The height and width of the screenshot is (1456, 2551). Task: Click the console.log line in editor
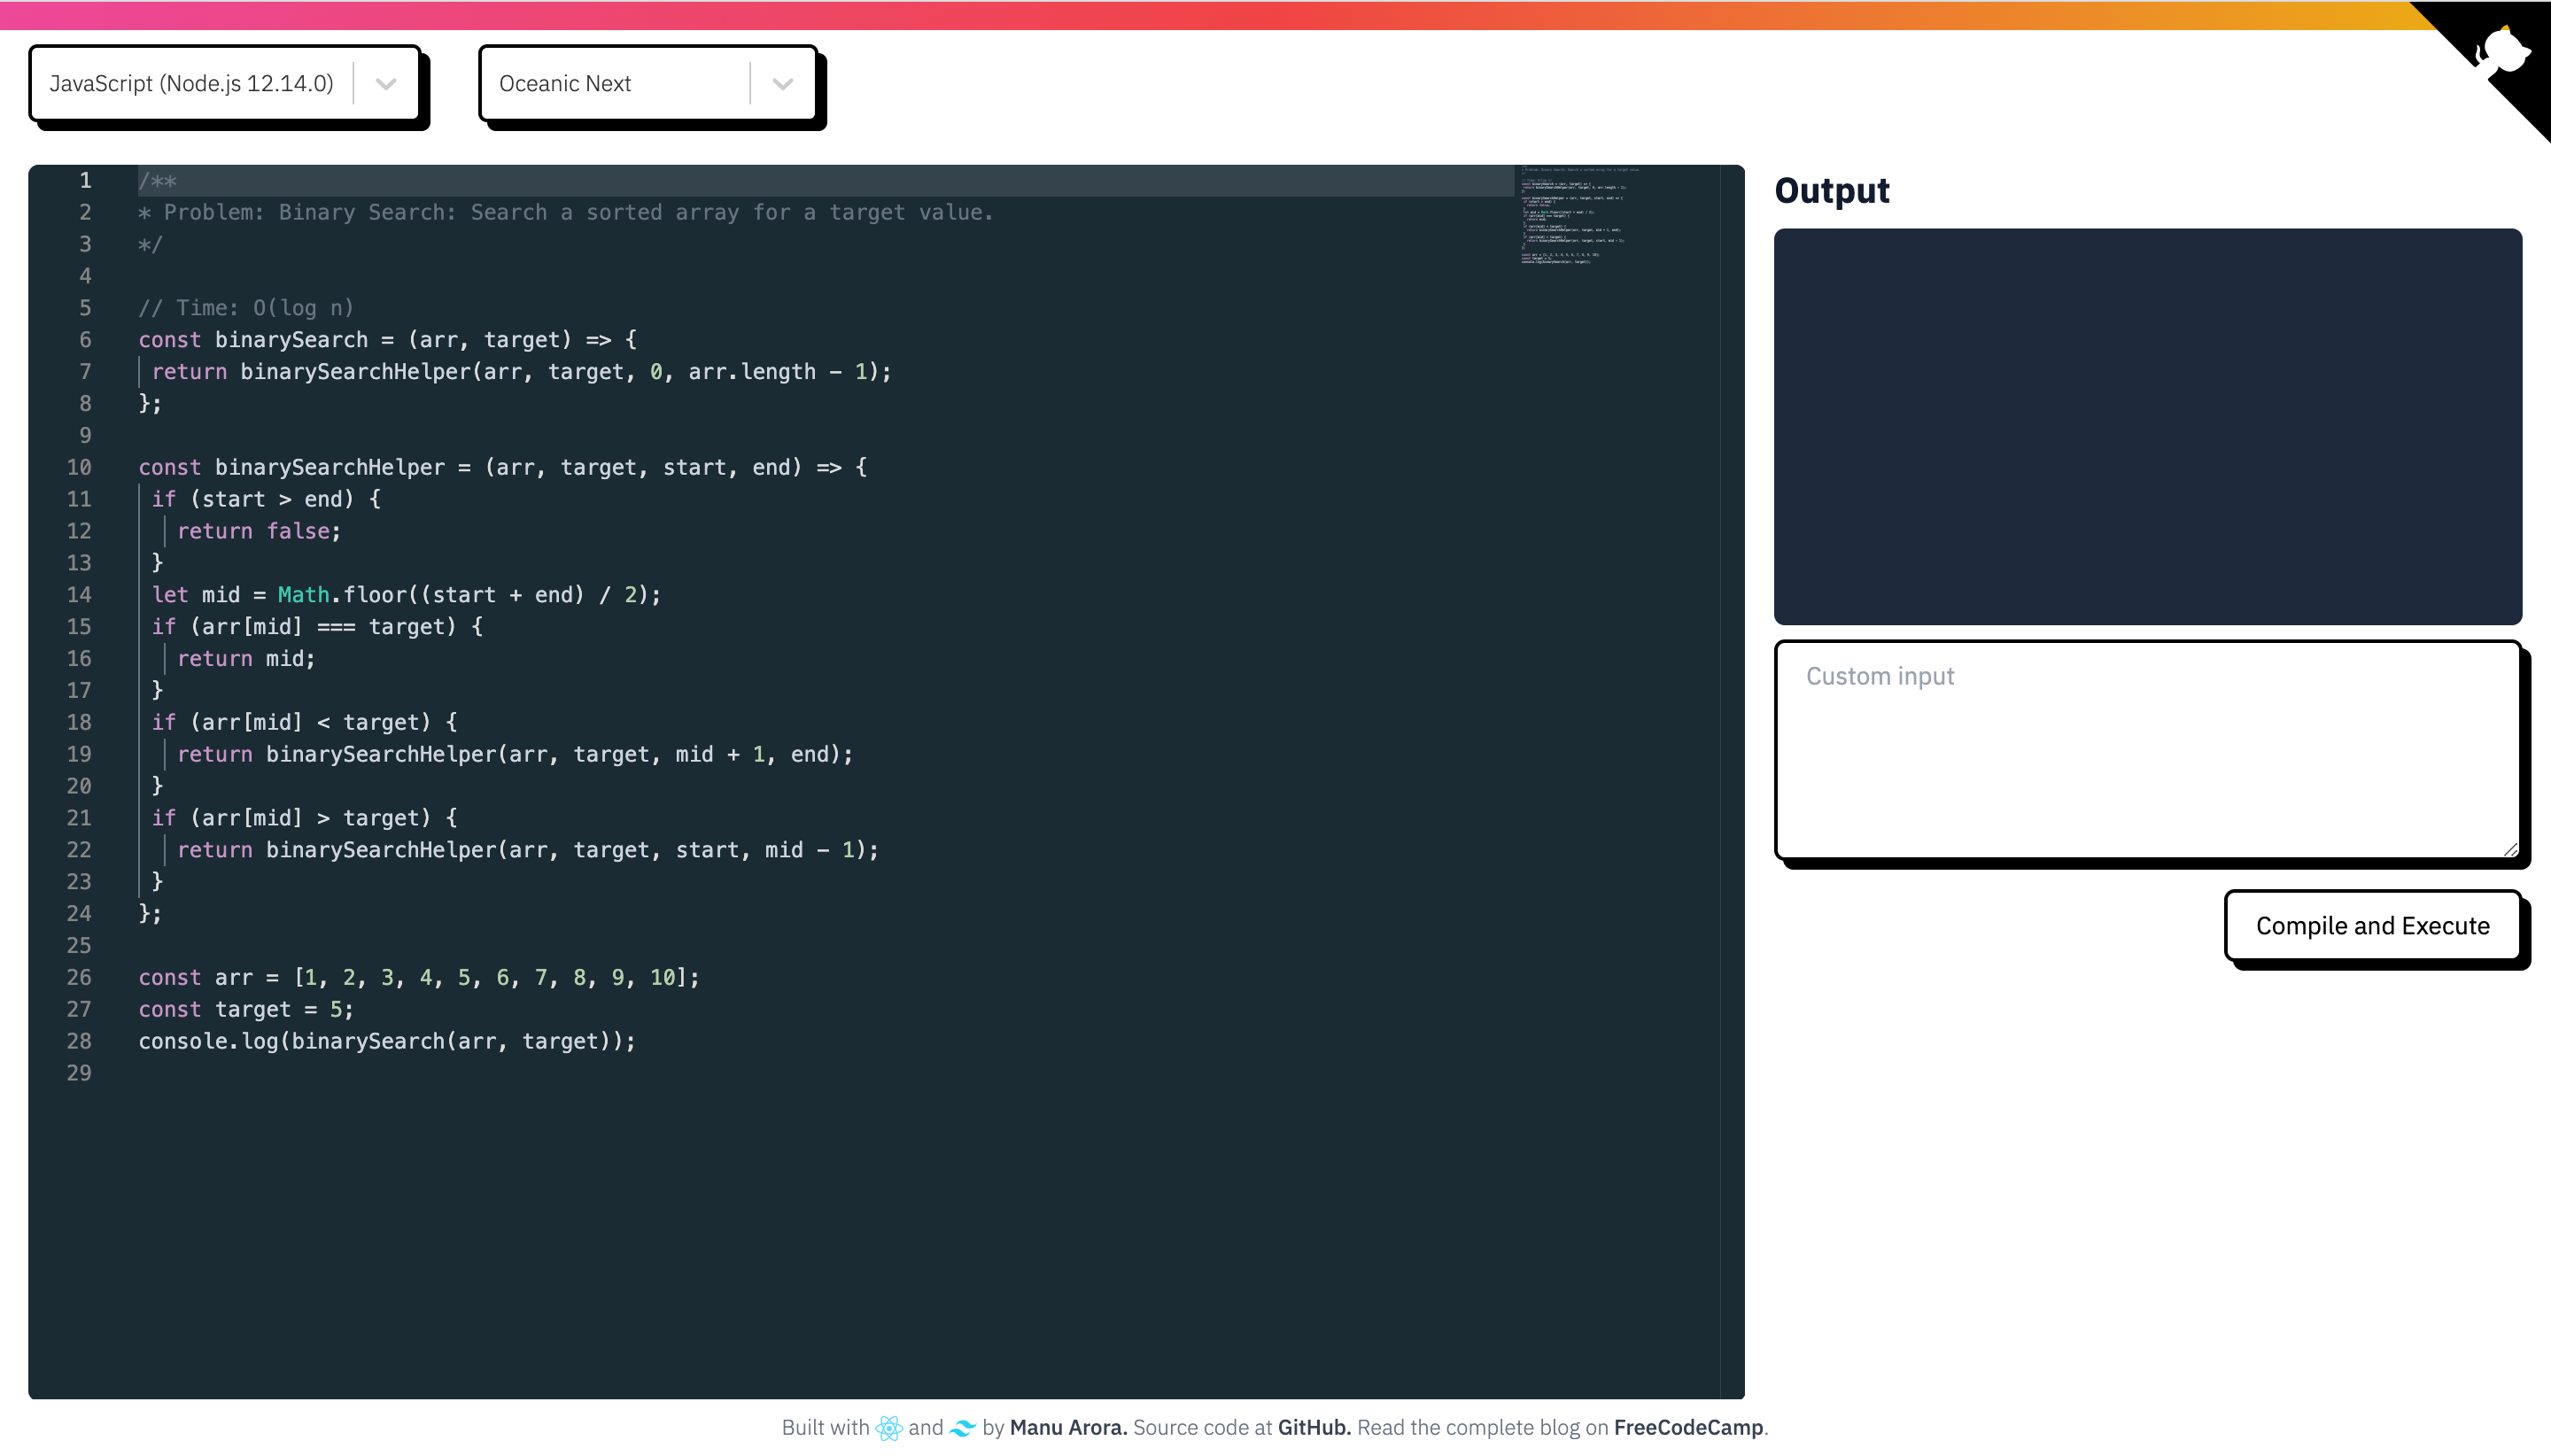pyautogui.click(x=386, y=1041)
